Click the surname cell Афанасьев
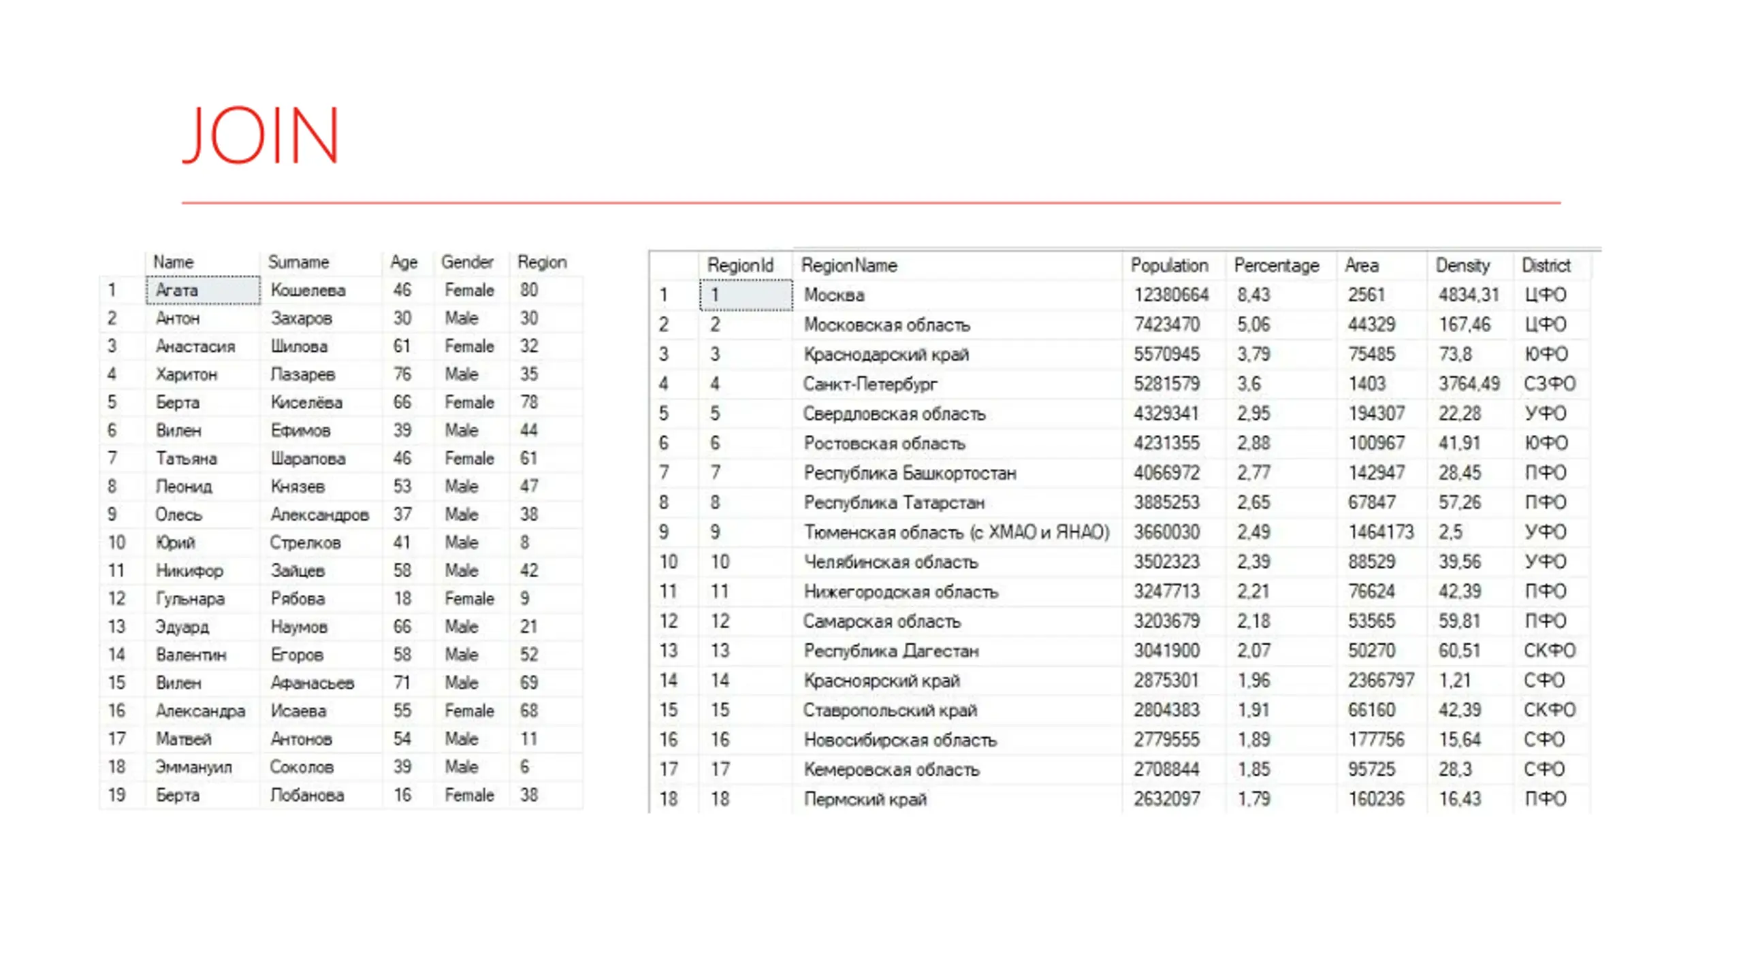 click(x=312, y=683)
